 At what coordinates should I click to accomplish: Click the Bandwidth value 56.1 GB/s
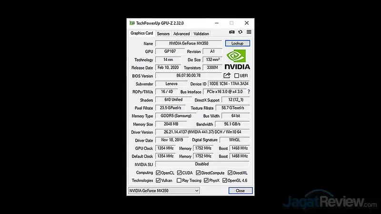click(232, 124)
